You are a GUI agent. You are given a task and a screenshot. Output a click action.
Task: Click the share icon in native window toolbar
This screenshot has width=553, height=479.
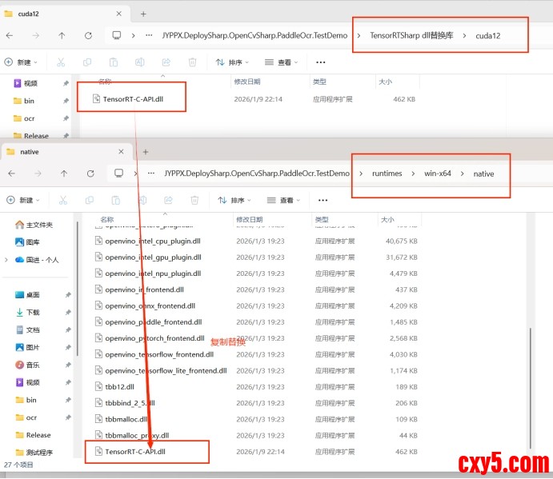pos(168,200)
